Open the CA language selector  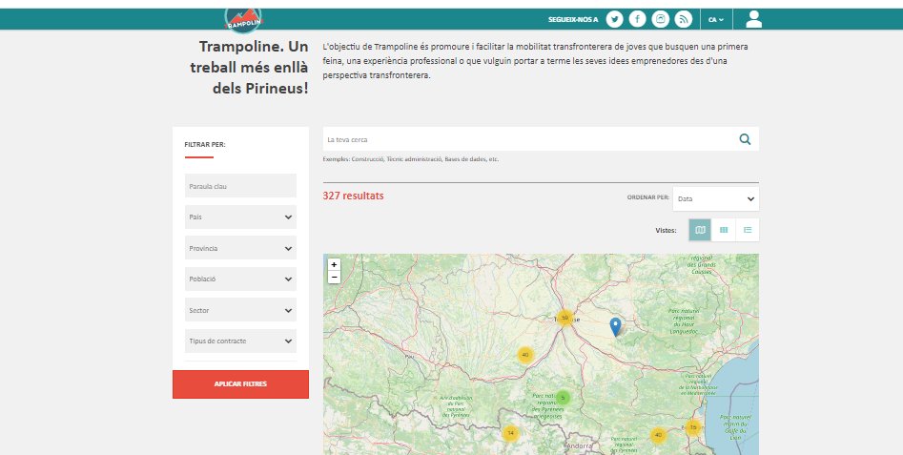716,20
